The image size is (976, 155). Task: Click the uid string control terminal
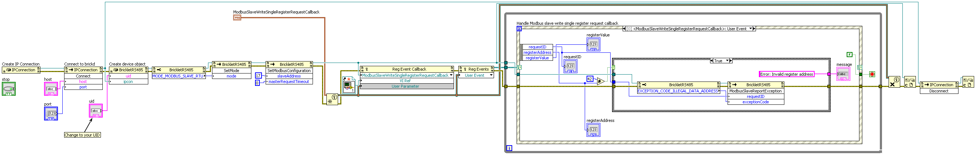[95, 111]
